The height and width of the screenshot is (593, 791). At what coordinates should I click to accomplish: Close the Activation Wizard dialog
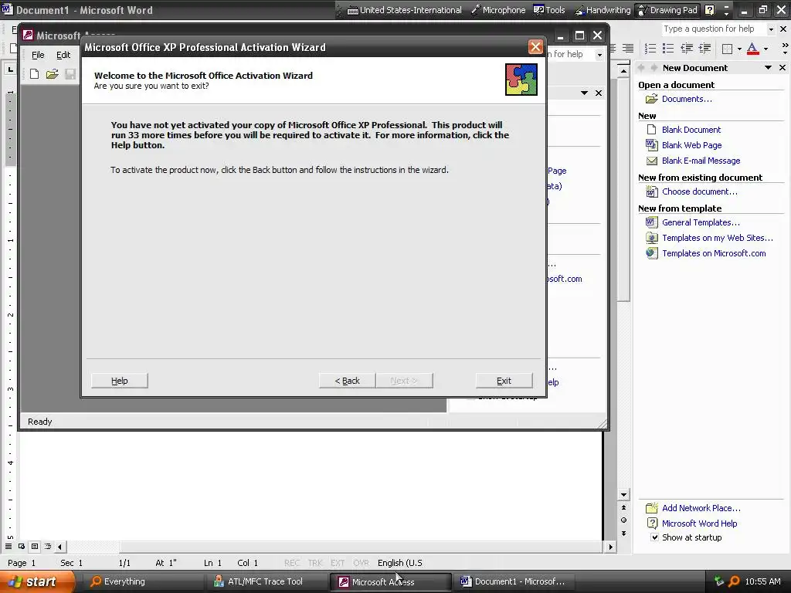coord(535,47)
